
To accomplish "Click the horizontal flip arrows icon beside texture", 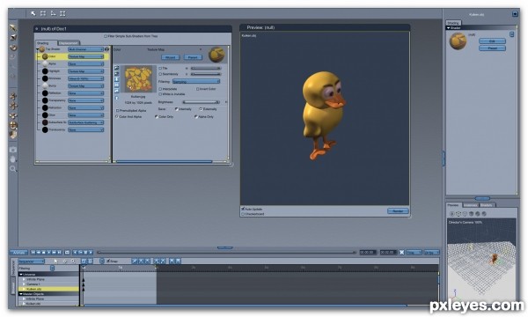I will tap(116, 85).
